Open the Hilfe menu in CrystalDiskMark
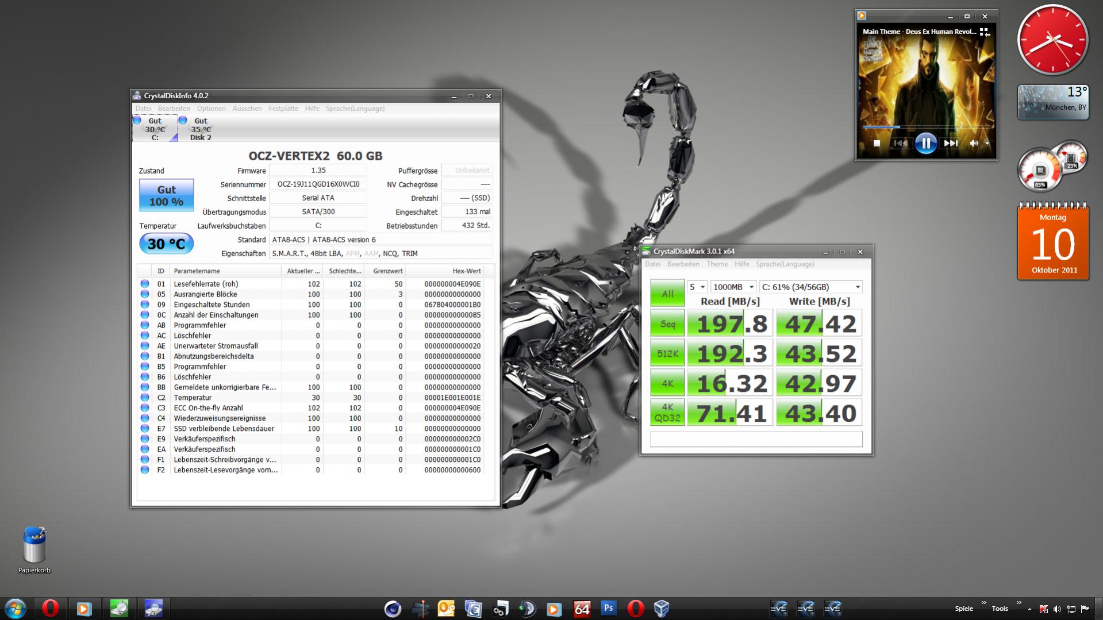The height and width of the screenshot is (620, 1103). point(742,264)
